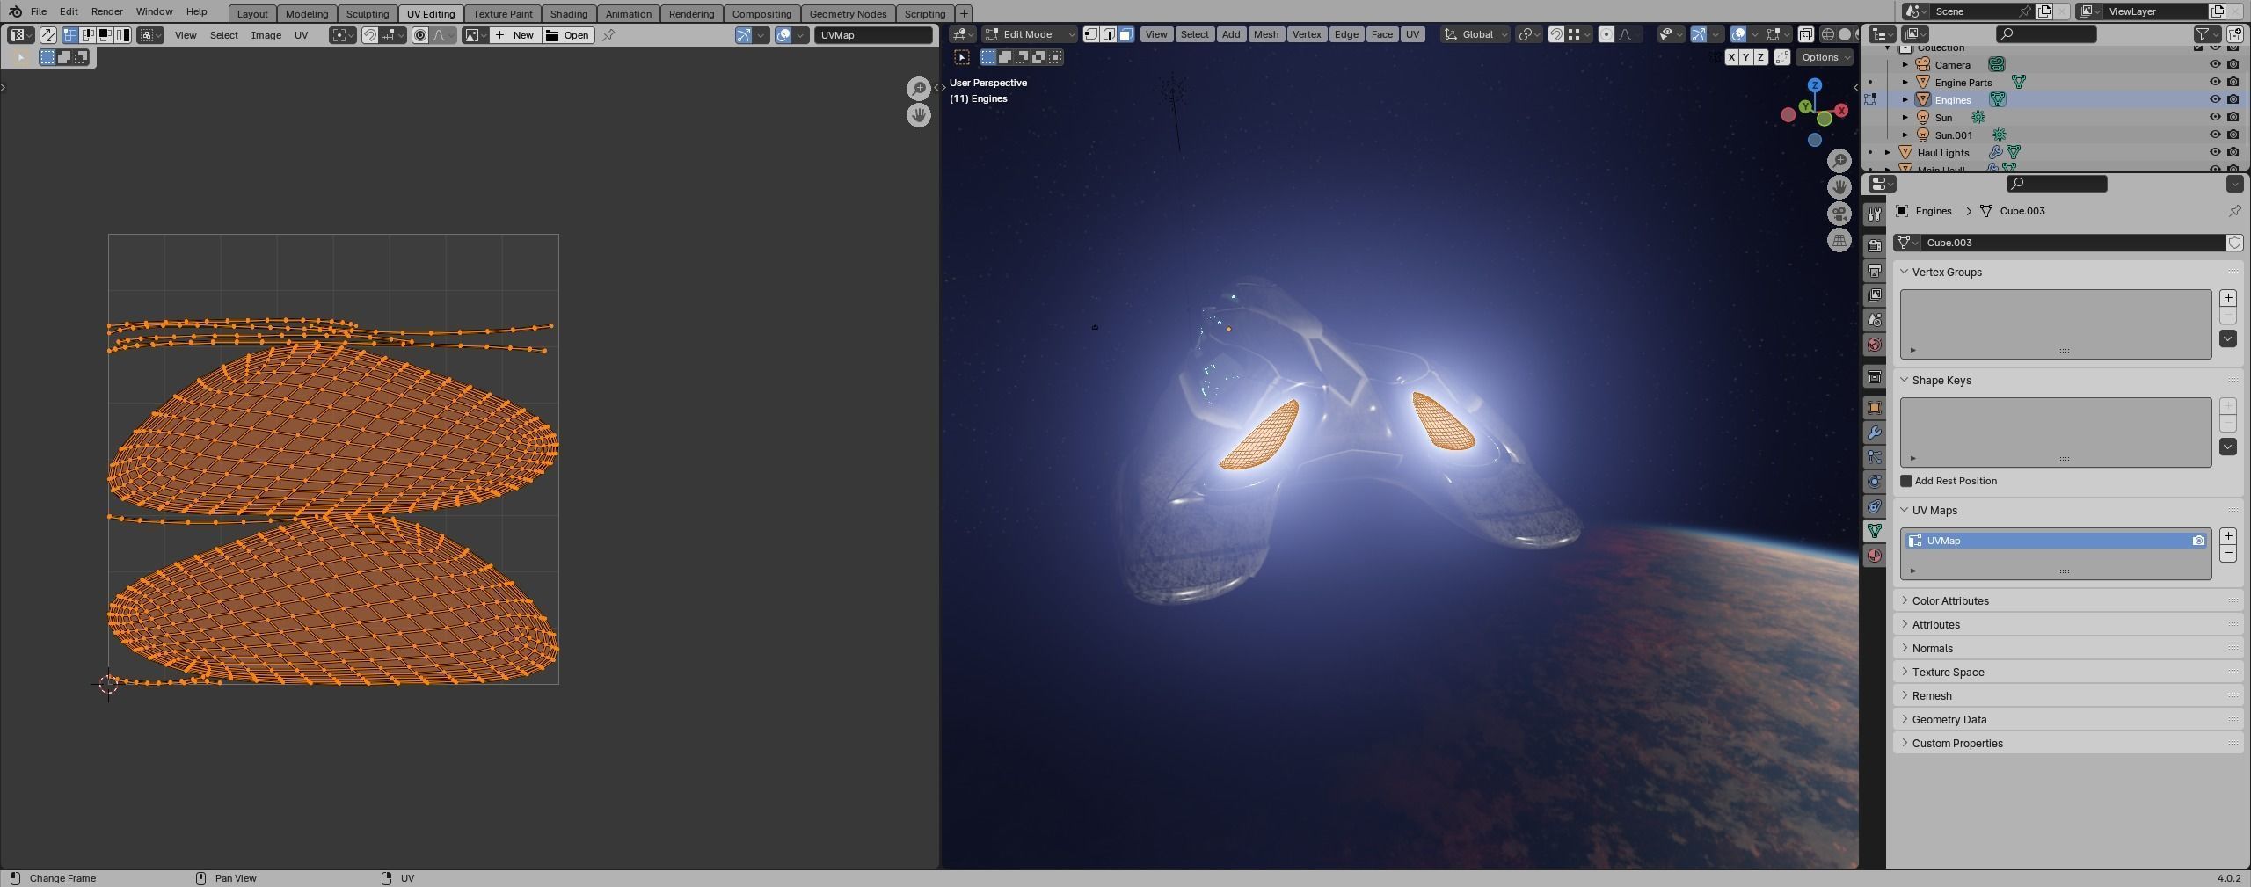The image size is (2251, 887).
Task: Switch to Geometry Nodes workspace
Action: pyautogui.click(x=848, y=13)
